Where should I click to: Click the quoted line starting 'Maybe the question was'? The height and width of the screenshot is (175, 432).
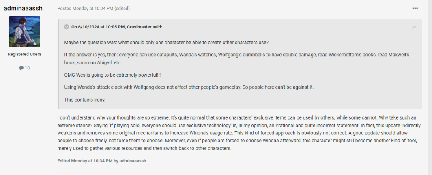pyautogui.click(x=166, y=43)
